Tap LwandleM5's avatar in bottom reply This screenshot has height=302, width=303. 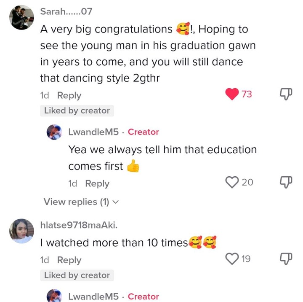54,295
